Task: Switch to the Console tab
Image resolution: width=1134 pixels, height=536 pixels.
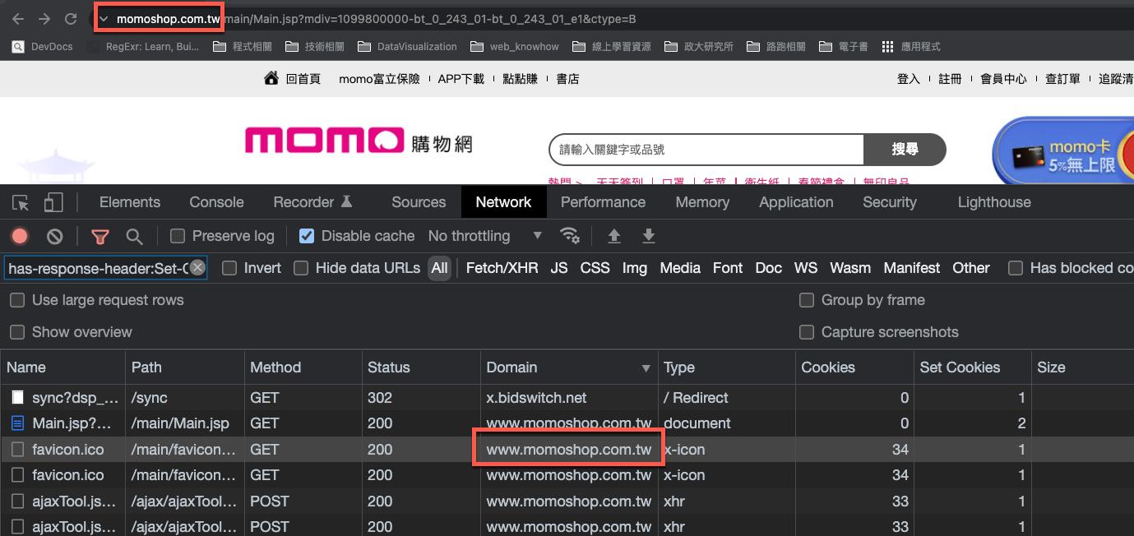Action: (216, 202)
